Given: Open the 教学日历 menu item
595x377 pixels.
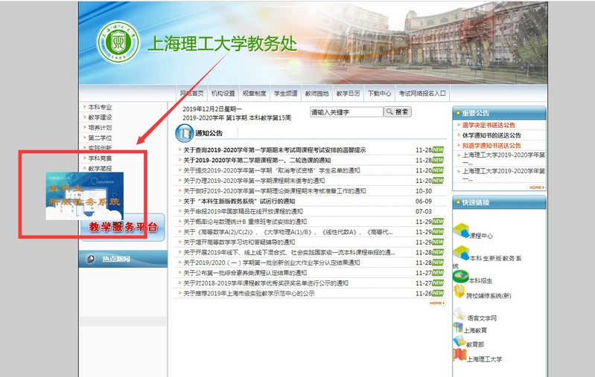Looking at the screenshot, I should 348,93.
